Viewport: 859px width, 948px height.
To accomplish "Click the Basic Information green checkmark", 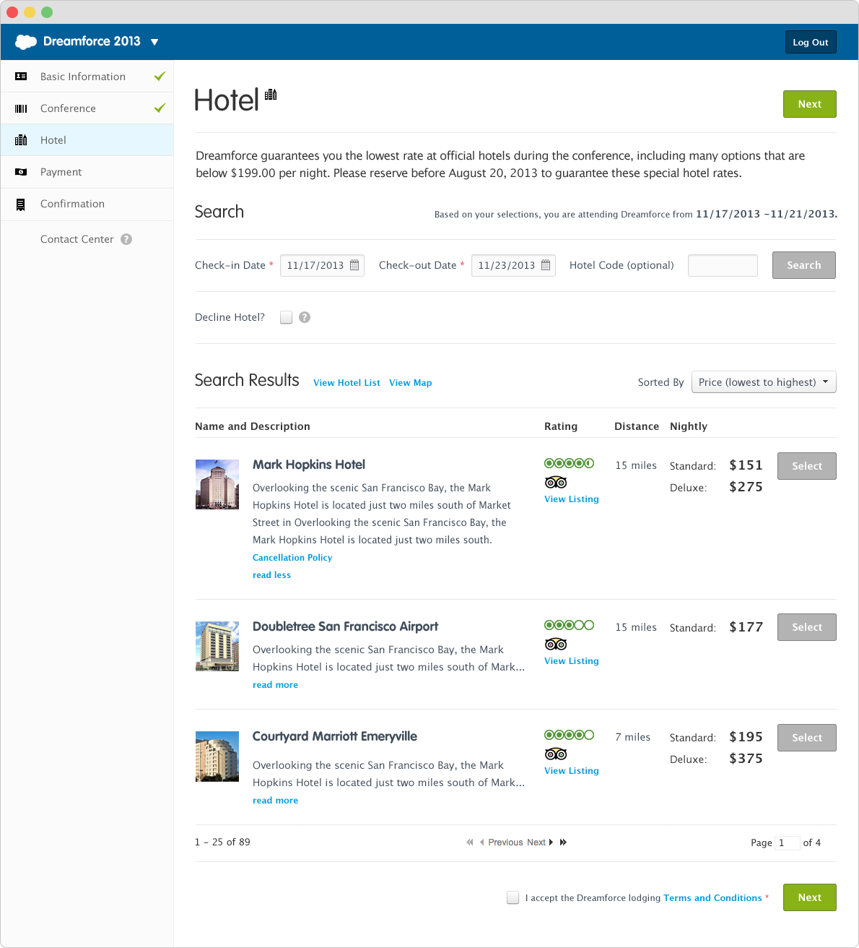I will coord(160,76).
